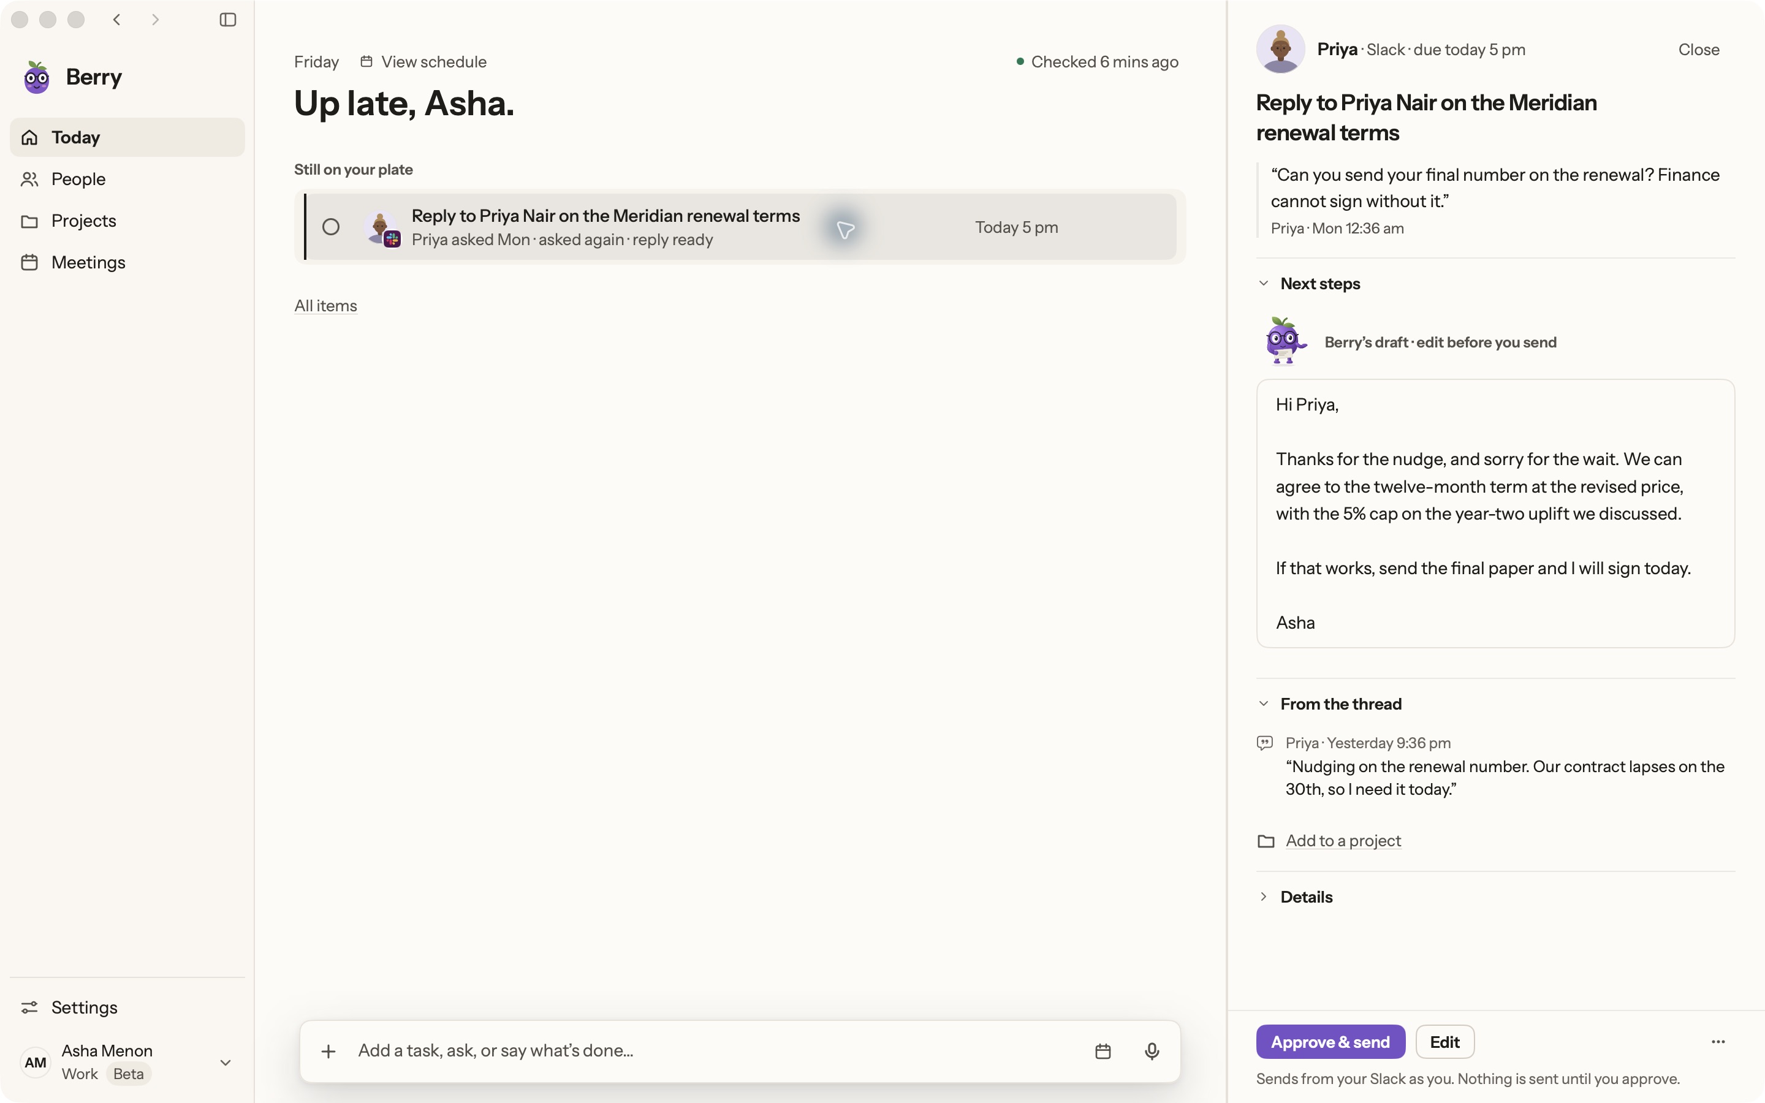Open the Projects section

click(x=127, y=221)
